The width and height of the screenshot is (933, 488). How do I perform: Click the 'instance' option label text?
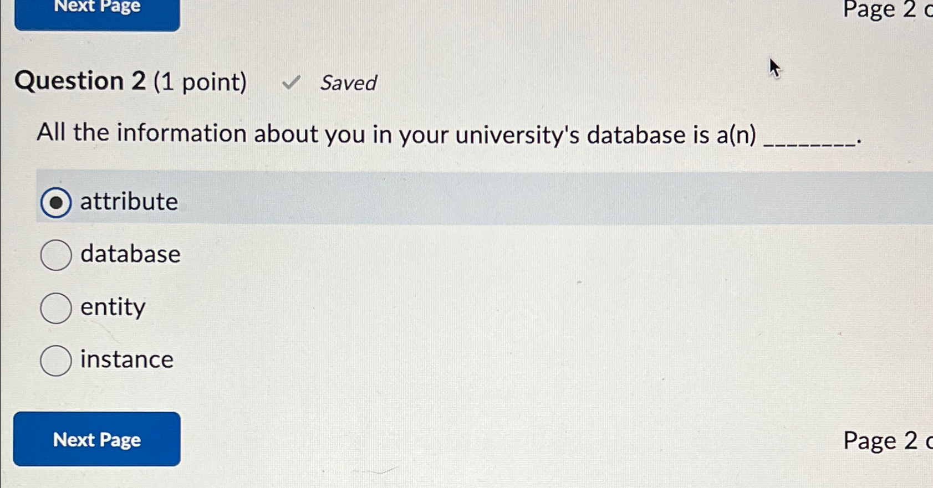coord(126,360)
